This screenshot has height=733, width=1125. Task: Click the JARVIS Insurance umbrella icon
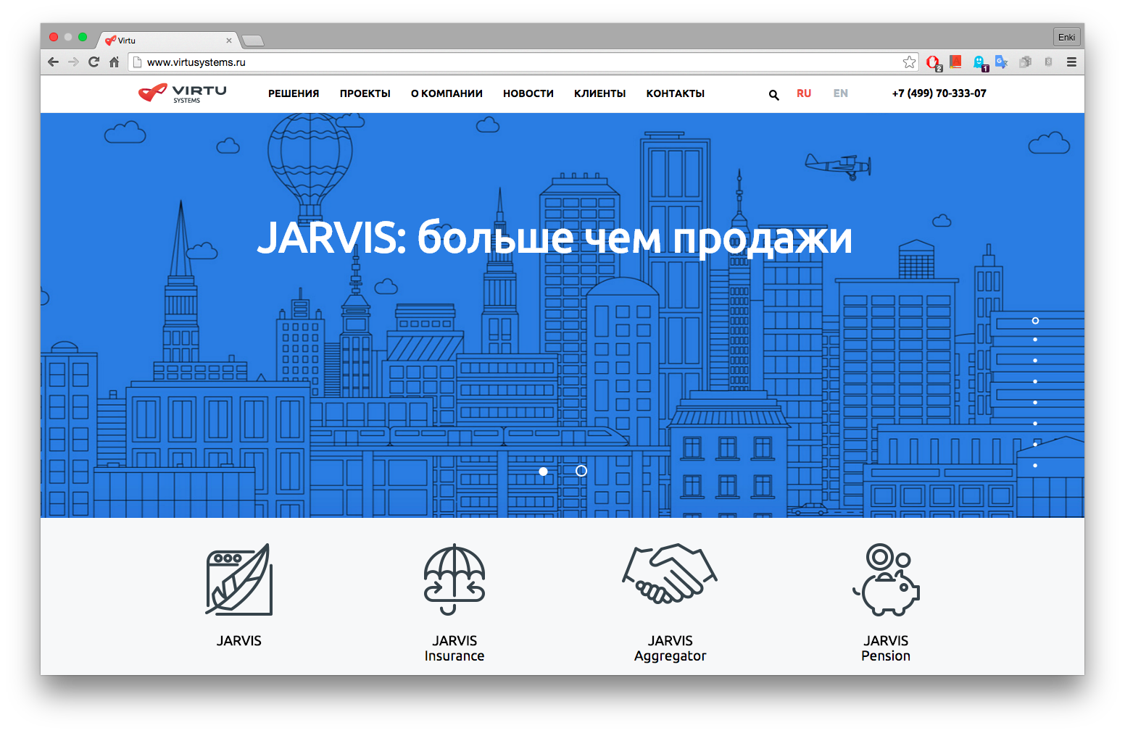click(454, 579)
